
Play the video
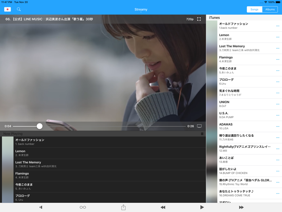(x=202, y=207)
